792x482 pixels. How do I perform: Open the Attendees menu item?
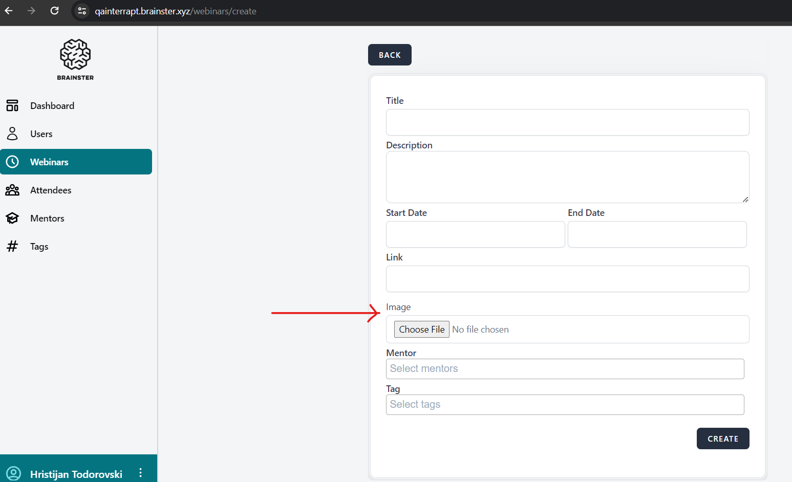[x=51, y=190]
